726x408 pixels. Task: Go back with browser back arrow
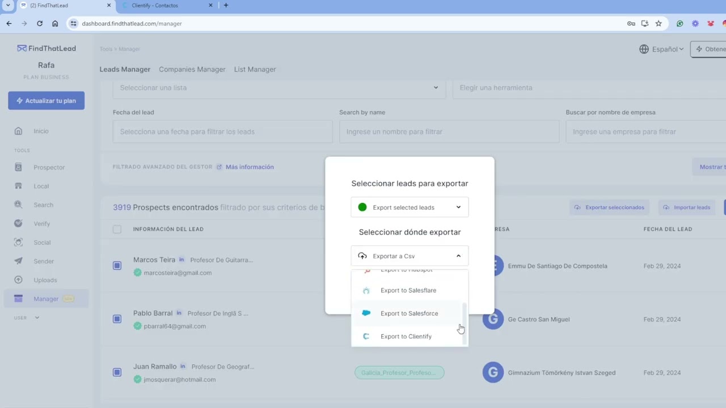9,23
